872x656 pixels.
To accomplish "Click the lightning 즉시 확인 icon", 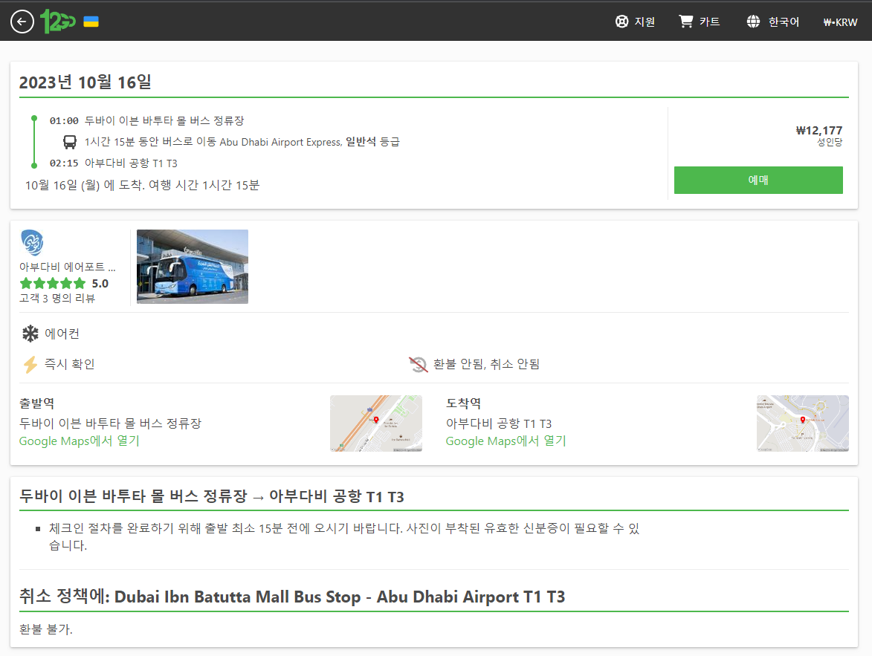I will coord(30,364).
